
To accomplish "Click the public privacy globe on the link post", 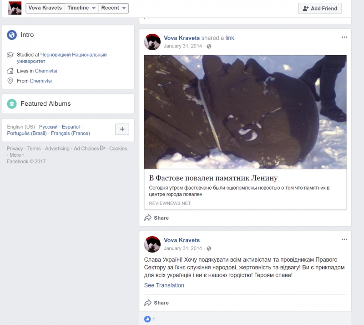I will (209, 46).
